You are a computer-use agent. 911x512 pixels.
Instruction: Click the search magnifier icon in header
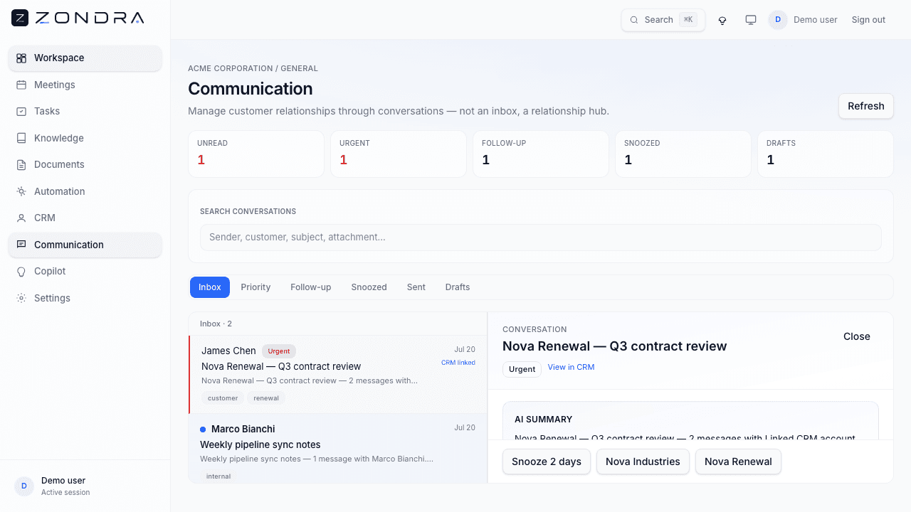634,20
